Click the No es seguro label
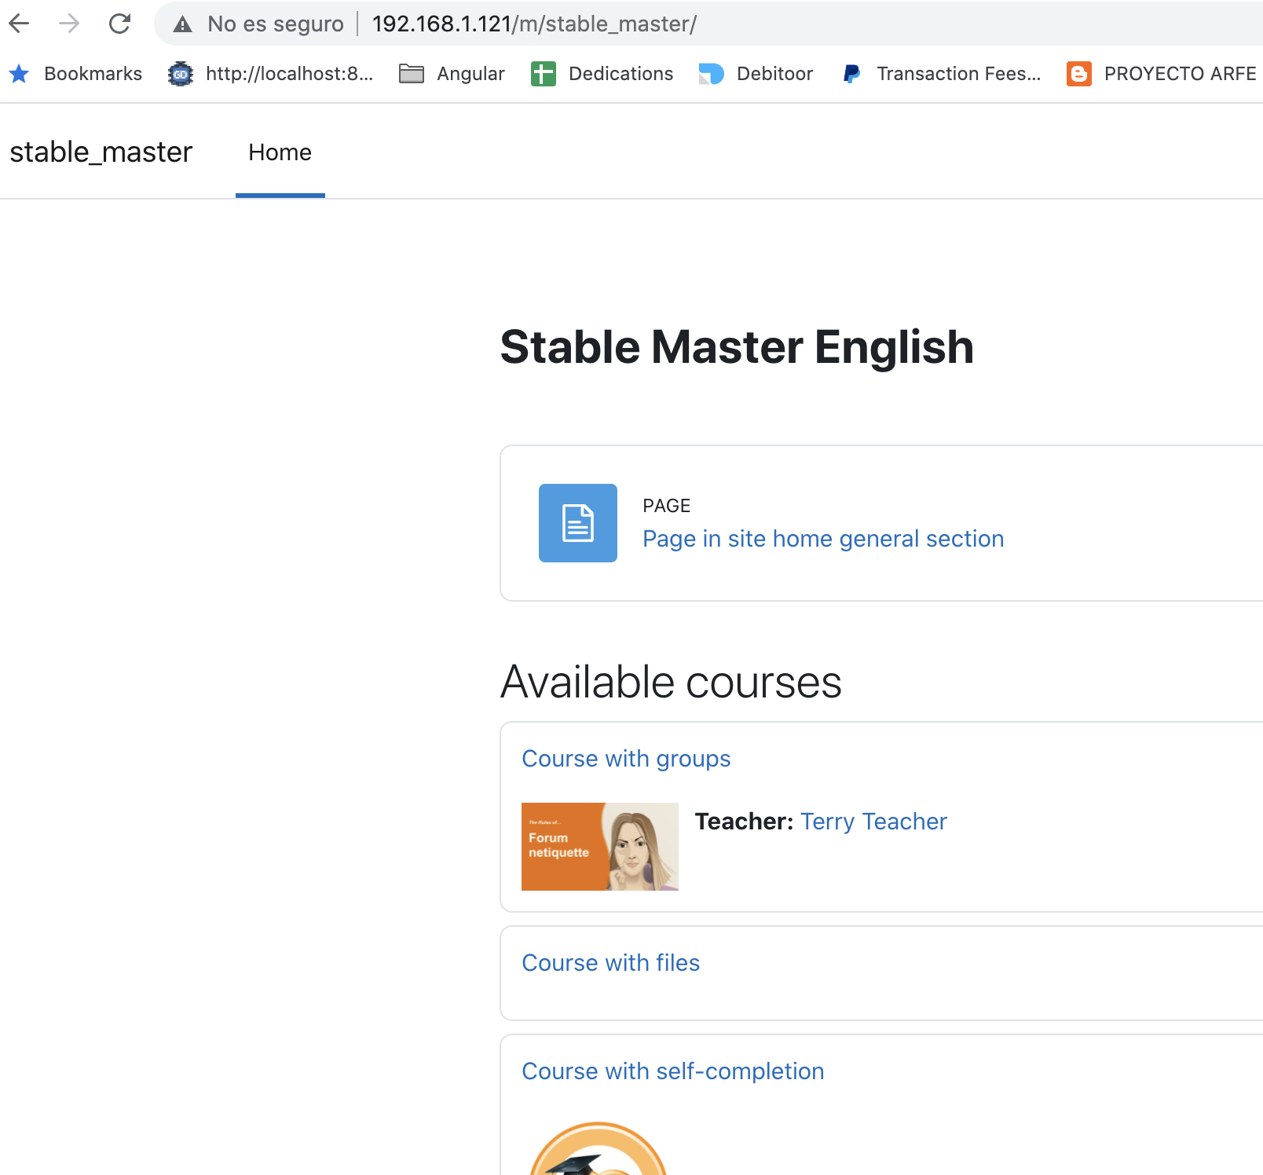Screen dimensions: 1263x1175 point(276,24)
